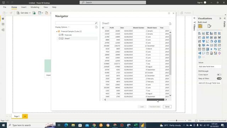Image resolution: width=227 pixels, height=128 pixels.
Task: Choose the Gauge visualization
Action: click(207, 45)
